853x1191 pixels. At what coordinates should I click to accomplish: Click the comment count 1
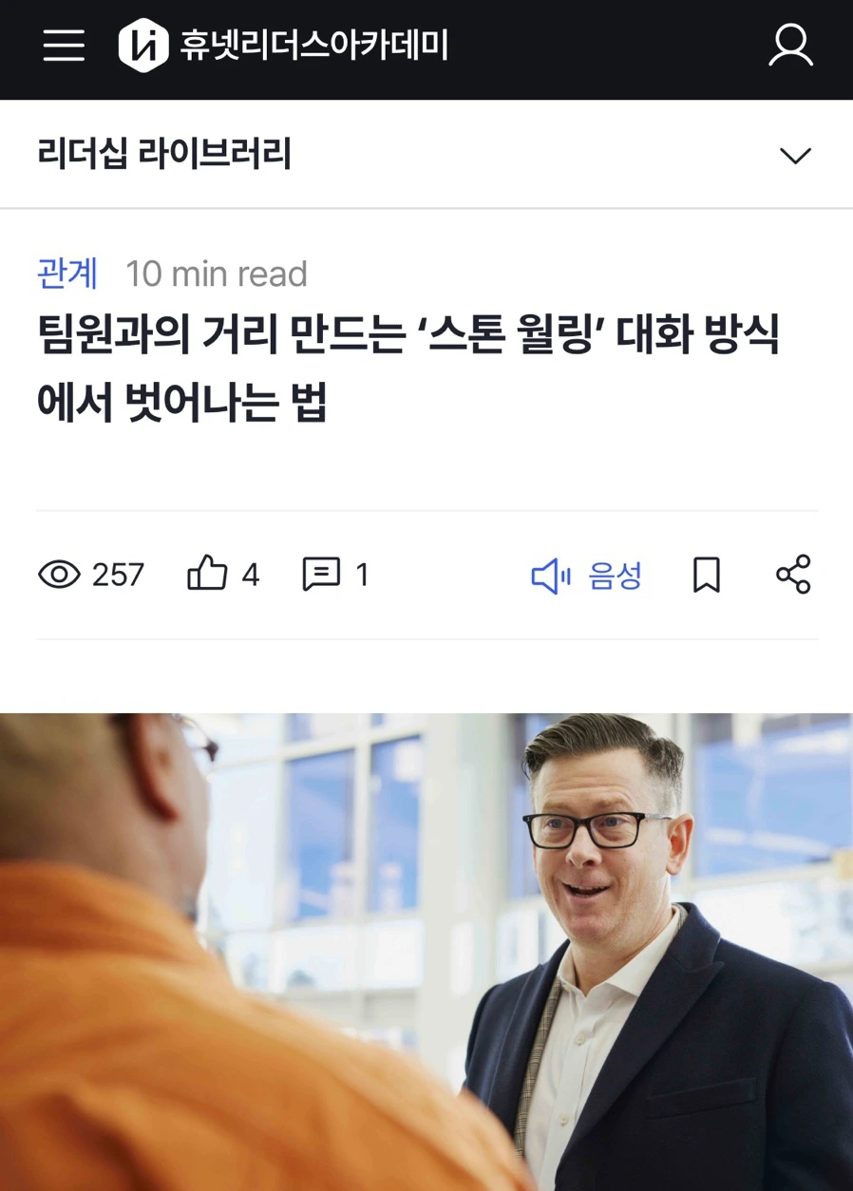click(x=362, y=575)
